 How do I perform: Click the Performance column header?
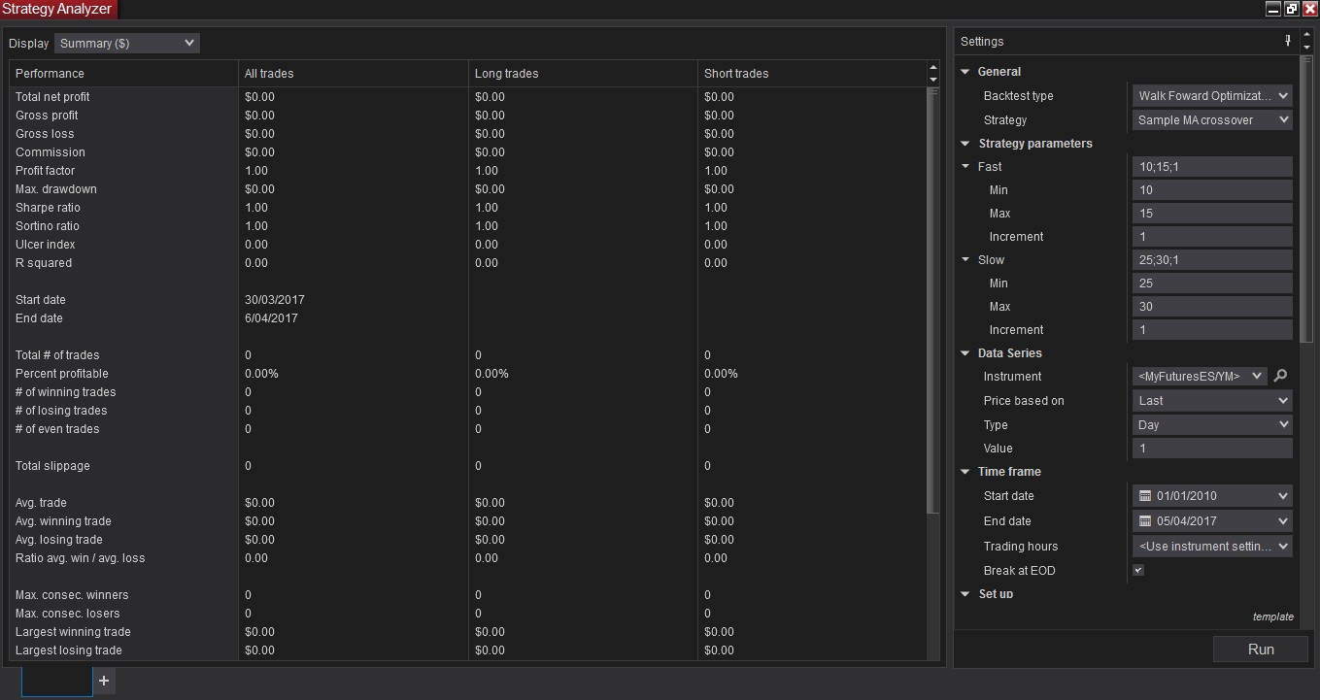[x=123, y=74]
